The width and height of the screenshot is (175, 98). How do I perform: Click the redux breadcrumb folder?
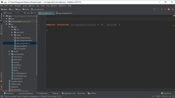click(26, 9)
